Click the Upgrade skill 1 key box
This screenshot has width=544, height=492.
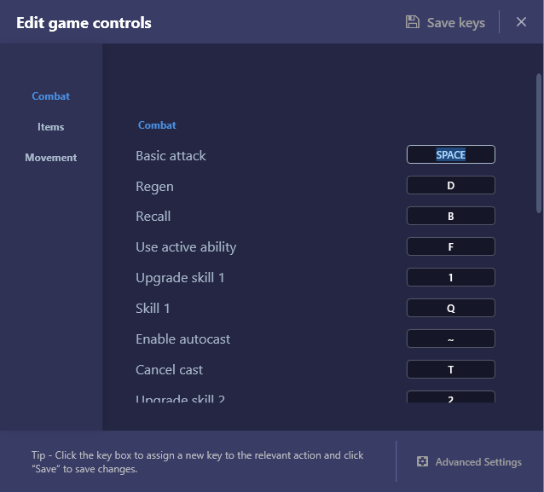(451, 278)
